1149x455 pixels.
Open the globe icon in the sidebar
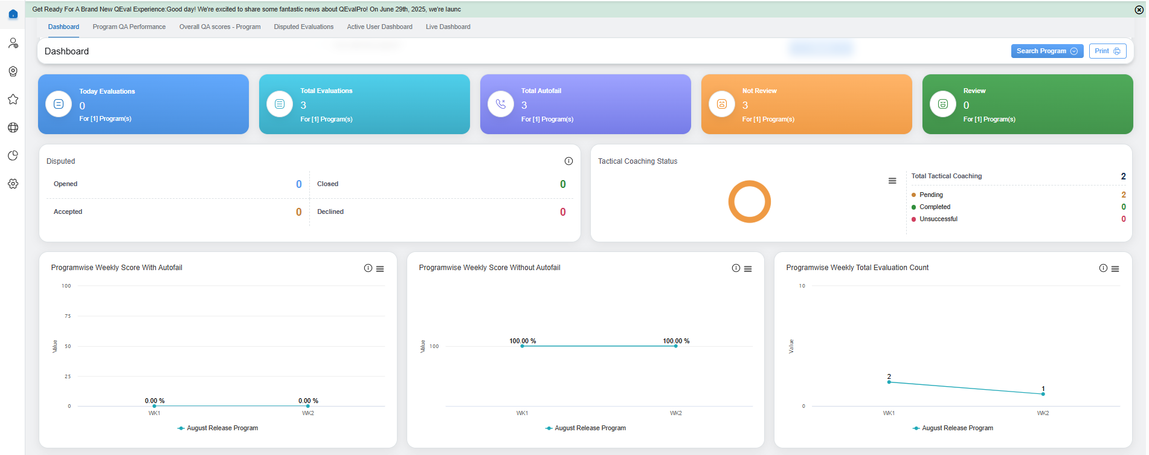coord(13,127)
